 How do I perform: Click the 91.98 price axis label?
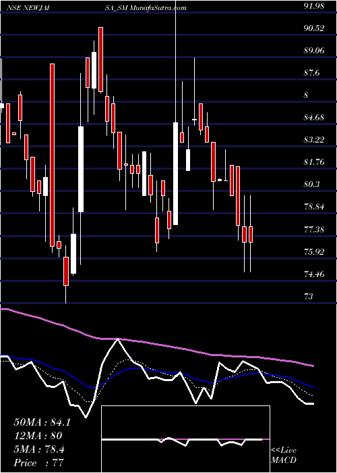click(x=314, y=6)
